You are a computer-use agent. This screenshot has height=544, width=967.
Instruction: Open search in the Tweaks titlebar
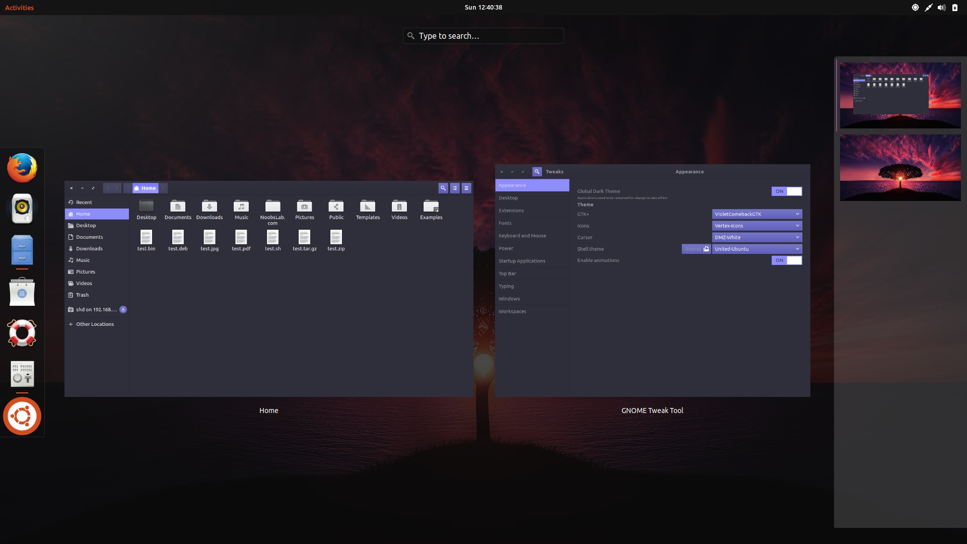coord(537,171)
